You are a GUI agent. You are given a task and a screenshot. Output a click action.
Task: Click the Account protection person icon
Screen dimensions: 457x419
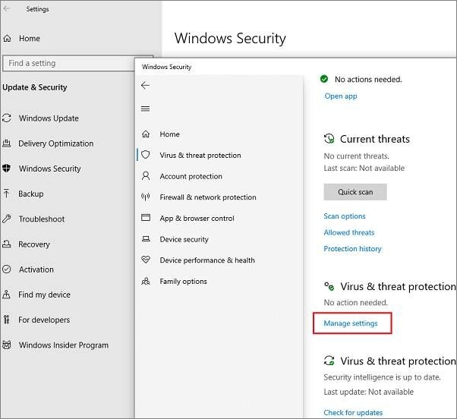[146, 176]
